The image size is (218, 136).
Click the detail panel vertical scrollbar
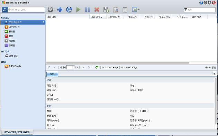click(x=216, y=101)
